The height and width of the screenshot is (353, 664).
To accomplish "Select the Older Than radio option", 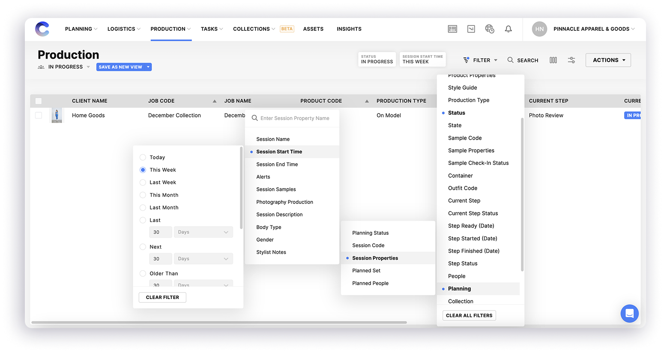I will [x=143, y=273].
